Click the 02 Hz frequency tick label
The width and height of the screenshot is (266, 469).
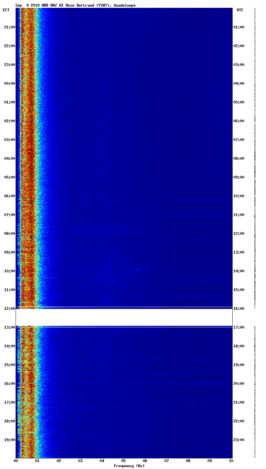(59, 461)
